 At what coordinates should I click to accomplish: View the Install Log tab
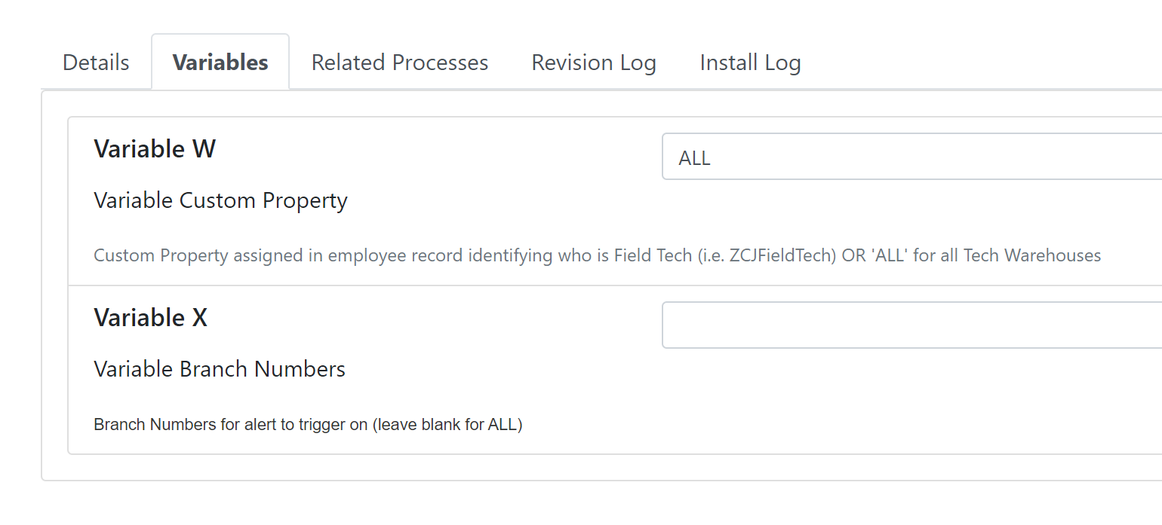pyautogui.click(x=750, y=63)
